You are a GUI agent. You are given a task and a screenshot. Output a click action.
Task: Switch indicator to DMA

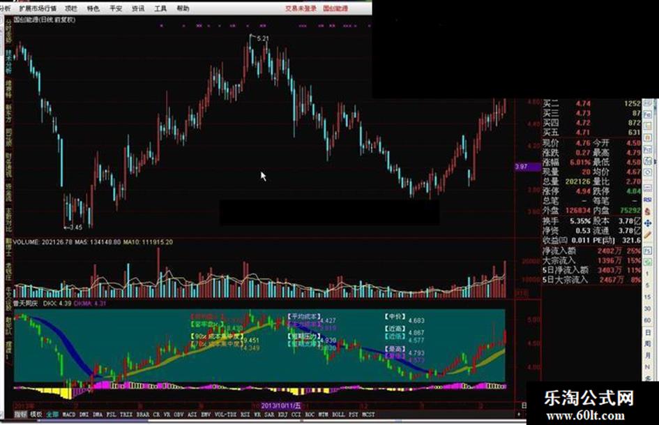[x=98, y=415]
